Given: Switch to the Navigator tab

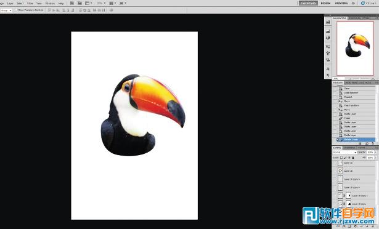Looking at the screenshot, I should [x=340, y=18].
